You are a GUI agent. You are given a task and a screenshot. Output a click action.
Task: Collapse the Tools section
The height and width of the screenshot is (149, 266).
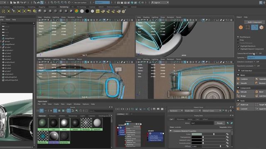[238, 101]
